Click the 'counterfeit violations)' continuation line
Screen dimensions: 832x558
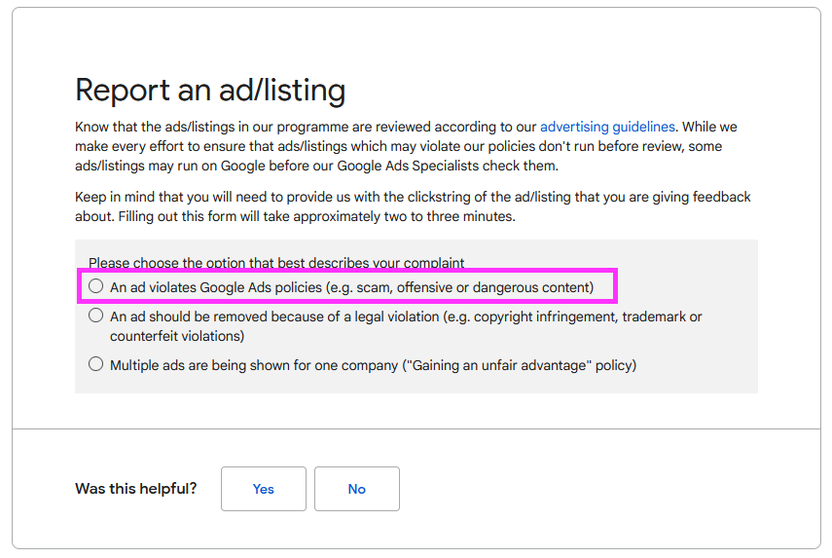(177, 336)
